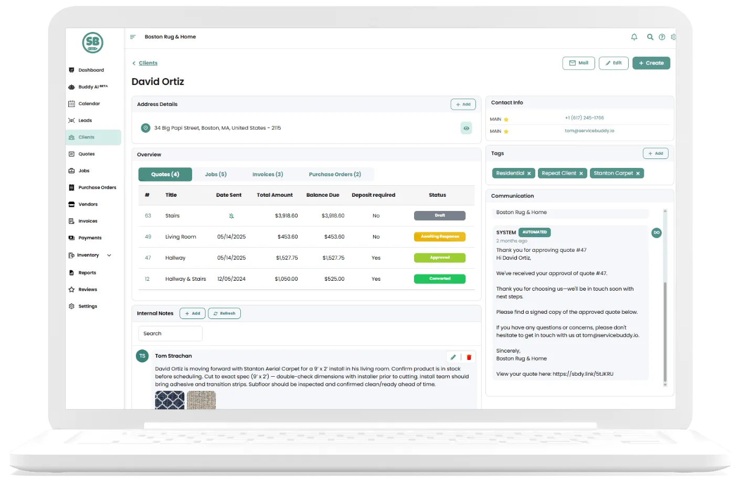The image size is (741, 478).
Task: Open the global search icon
Action: coord(650,37)
